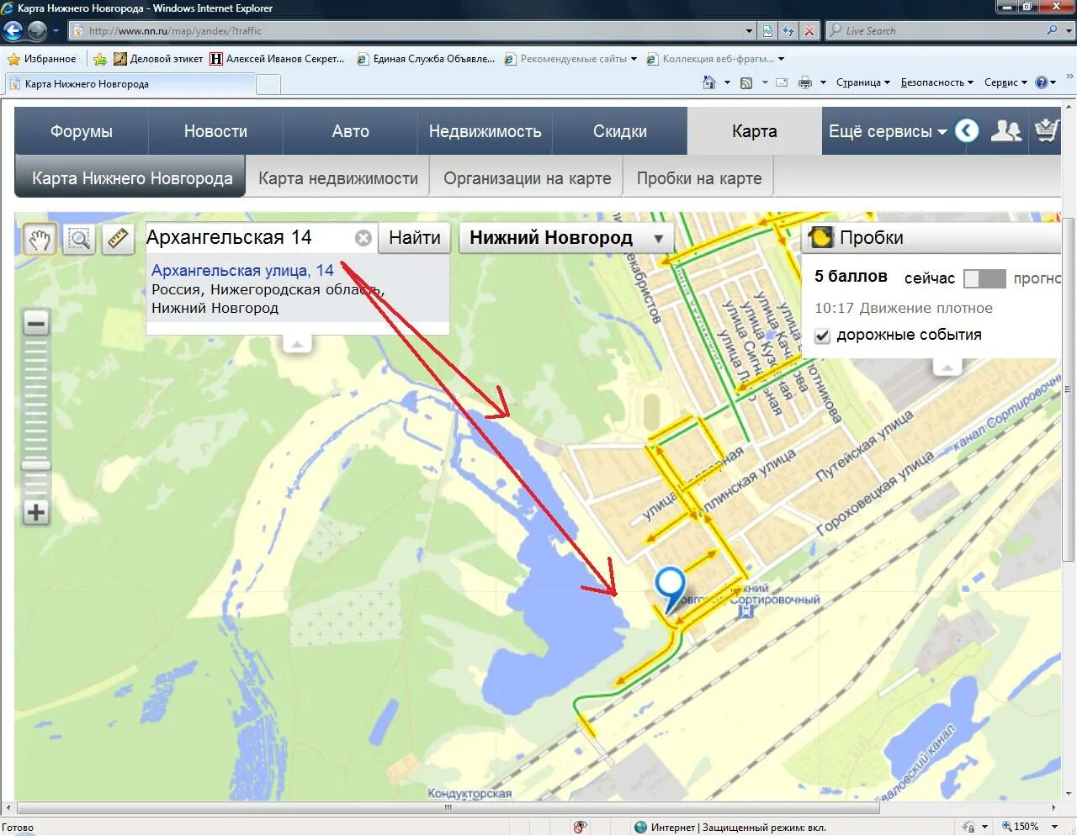Click the Read mail icon
Screen dimensions: 1077x836
coord(782,82)
